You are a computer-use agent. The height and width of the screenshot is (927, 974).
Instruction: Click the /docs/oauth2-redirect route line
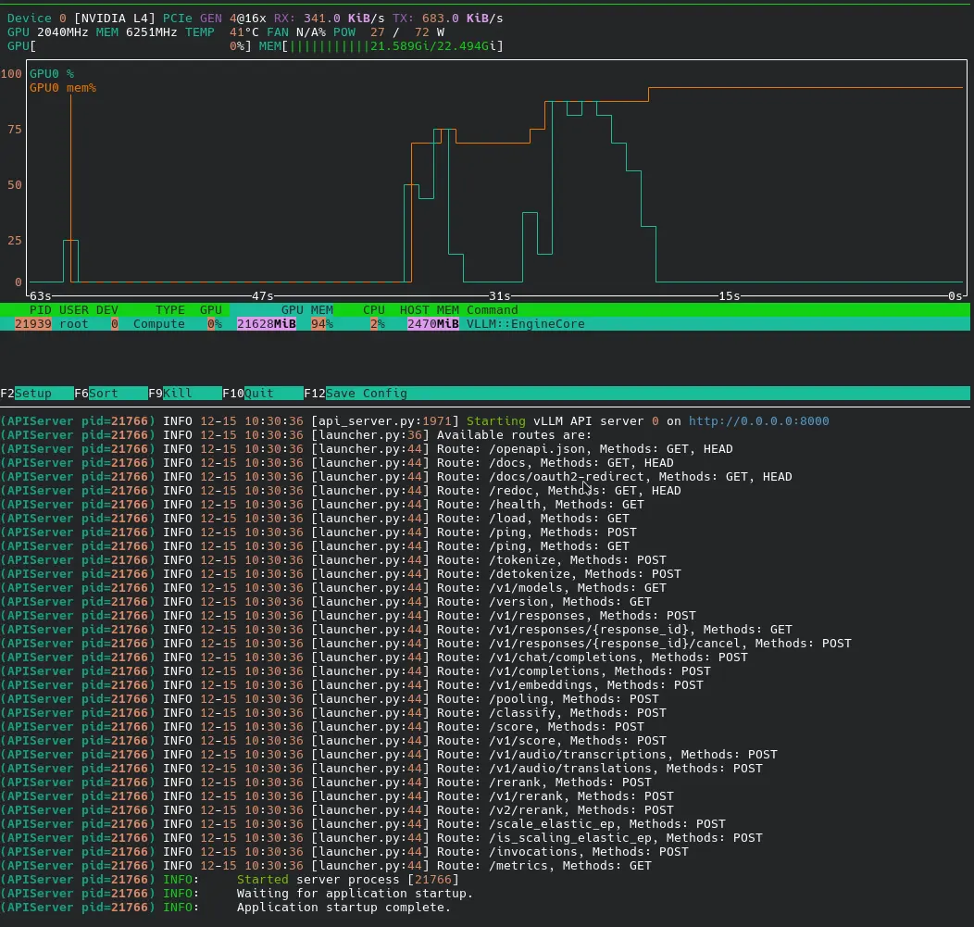pyautogui.click(x=396, y=477)
